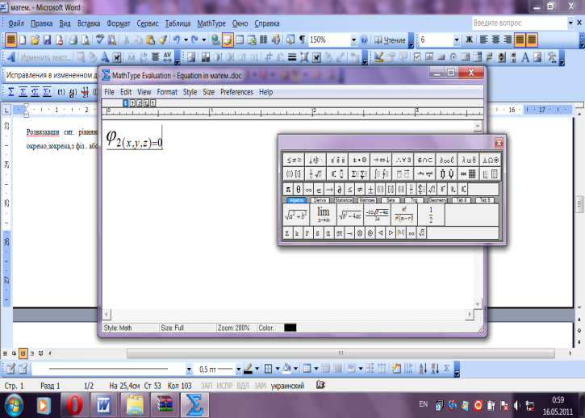Insert the lim x→∞ expression

coord(323,215)
